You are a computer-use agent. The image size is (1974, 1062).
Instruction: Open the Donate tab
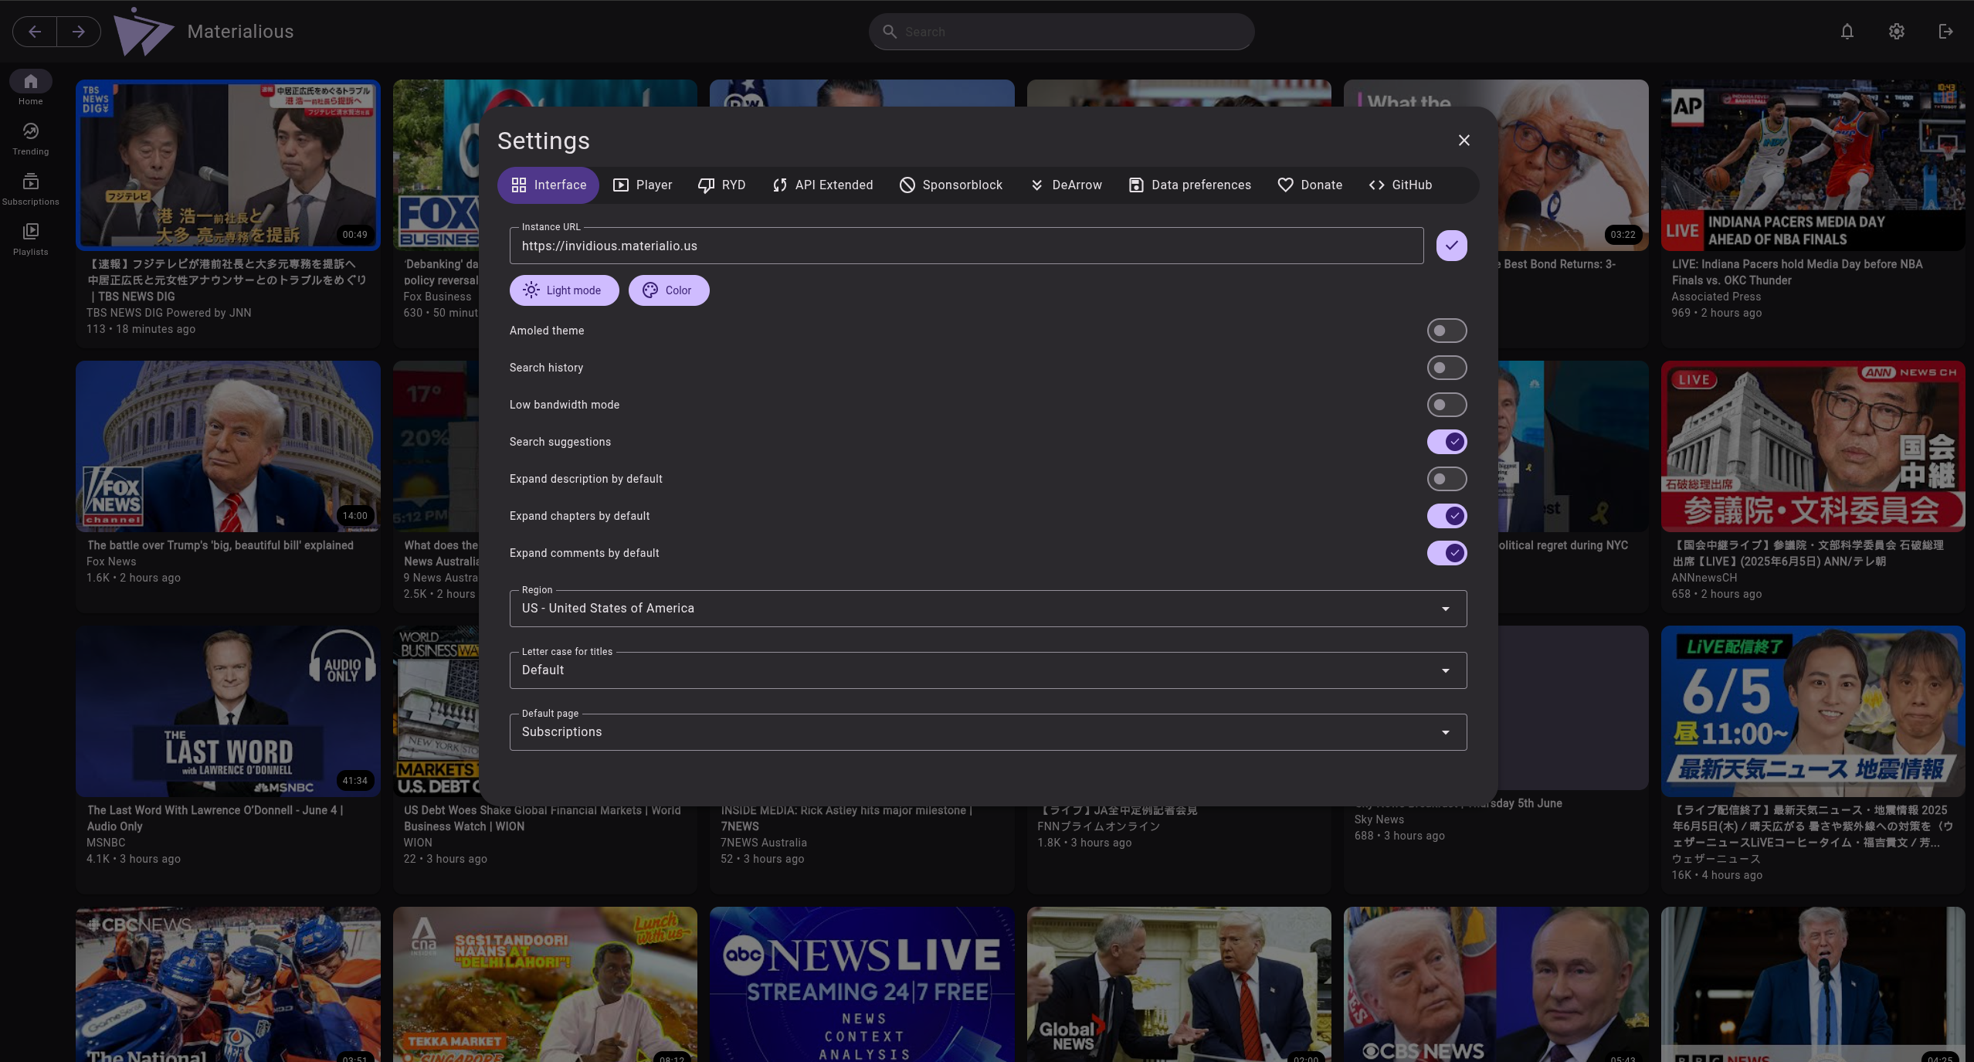(x=1309, y=185)
